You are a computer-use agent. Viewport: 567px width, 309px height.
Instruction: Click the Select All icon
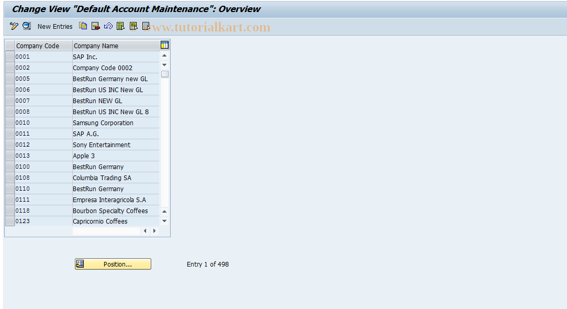point(121,26)
